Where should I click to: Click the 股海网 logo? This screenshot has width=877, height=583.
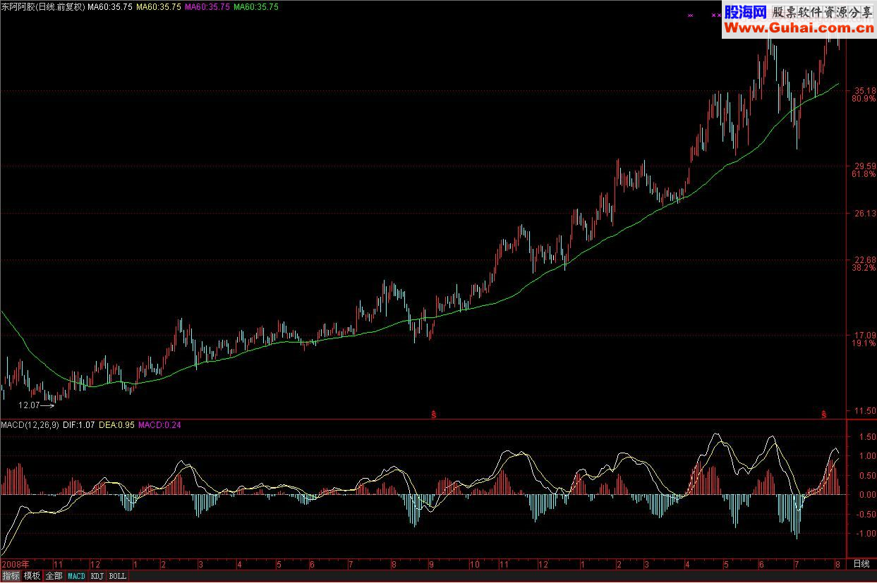coord(746,12)
